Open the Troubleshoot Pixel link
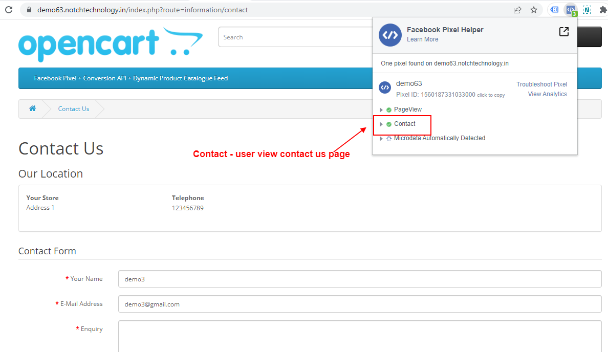This screenshot has width=608, height=352. (542, 84)
